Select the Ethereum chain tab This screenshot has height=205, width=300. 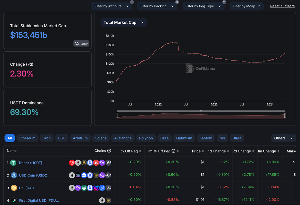27,138
